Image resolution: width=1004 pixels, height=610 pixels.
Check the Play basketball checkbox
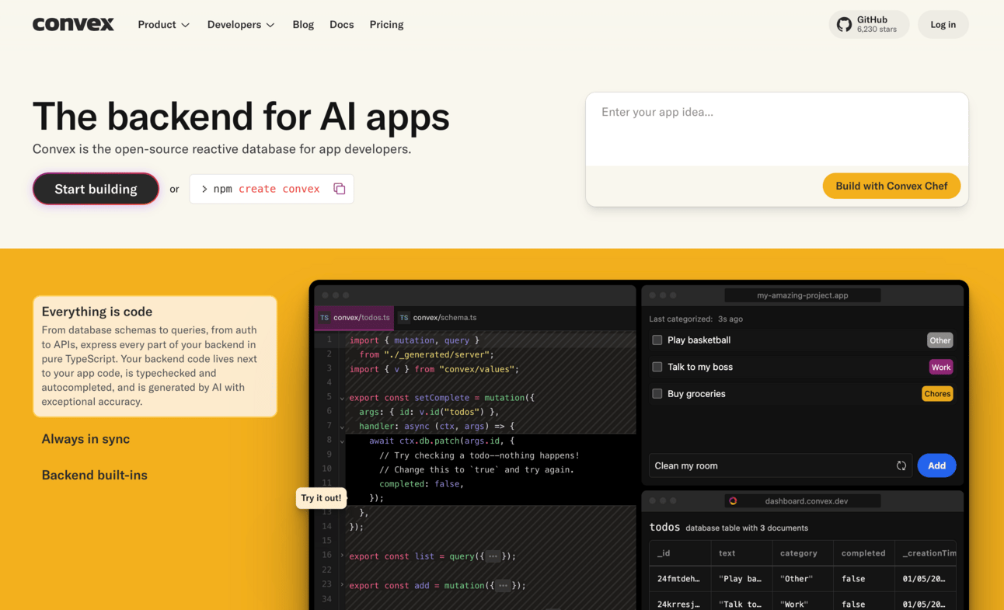point(657,340)
